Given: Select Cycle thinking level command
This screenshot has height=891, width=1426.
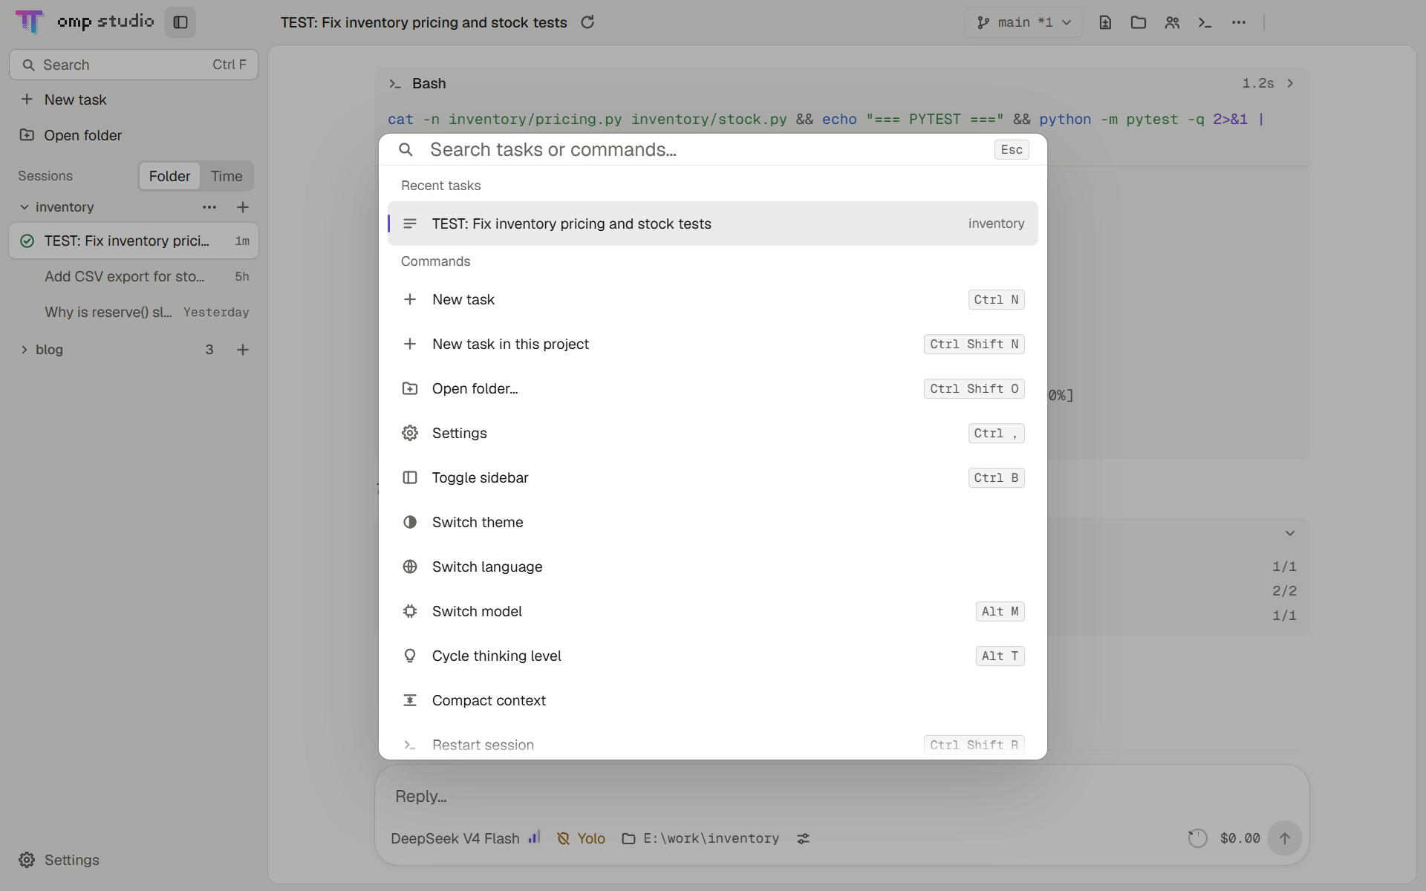Looking at the screenshot, I should (x=713, y=656).
